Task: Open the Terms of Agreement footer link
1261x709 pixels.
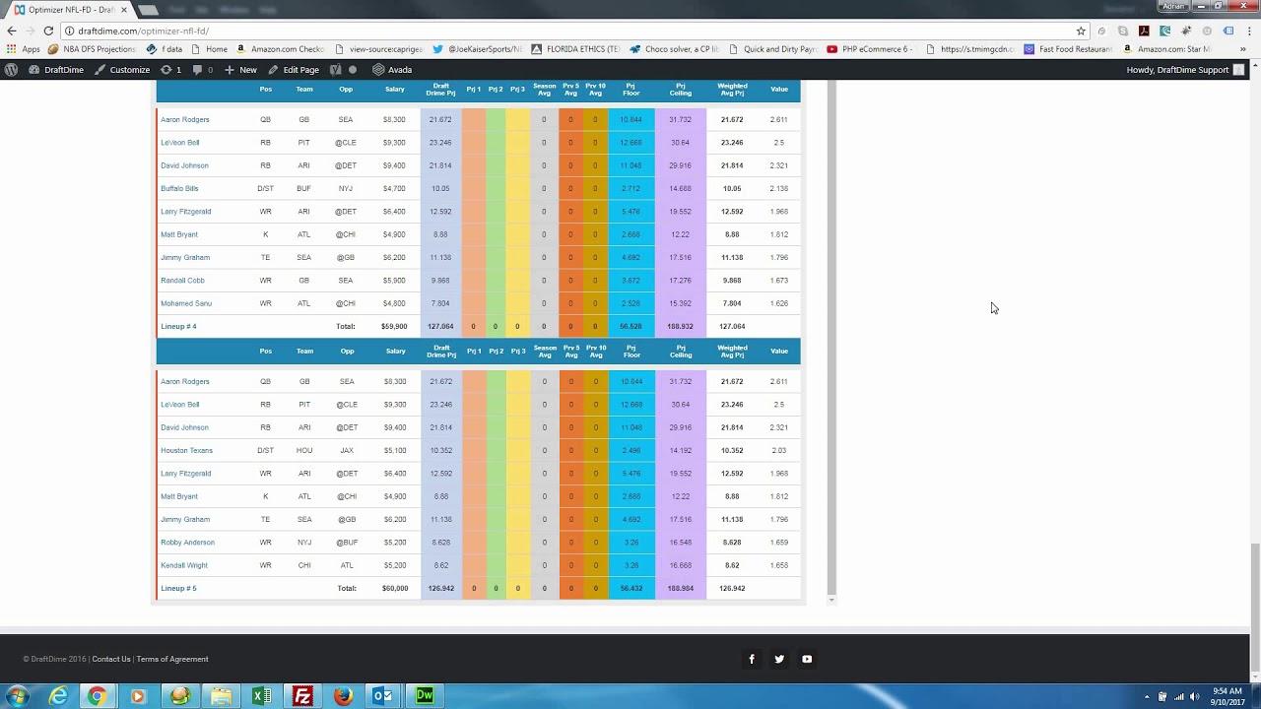Action: pyautogui.click(x=172, y=659)
